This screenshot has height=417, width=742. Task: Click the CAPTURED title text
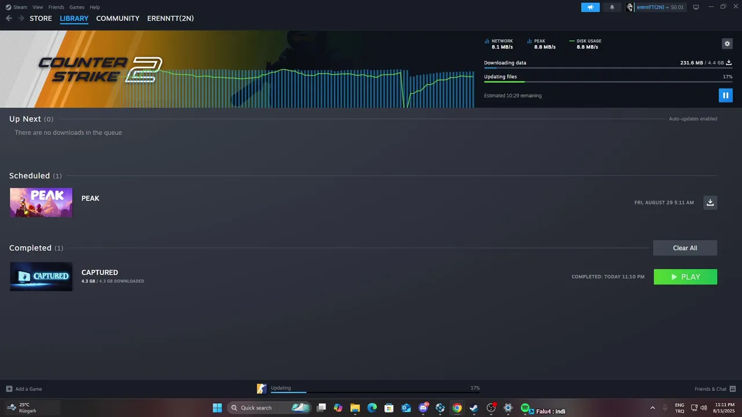(x=100, y=272)
